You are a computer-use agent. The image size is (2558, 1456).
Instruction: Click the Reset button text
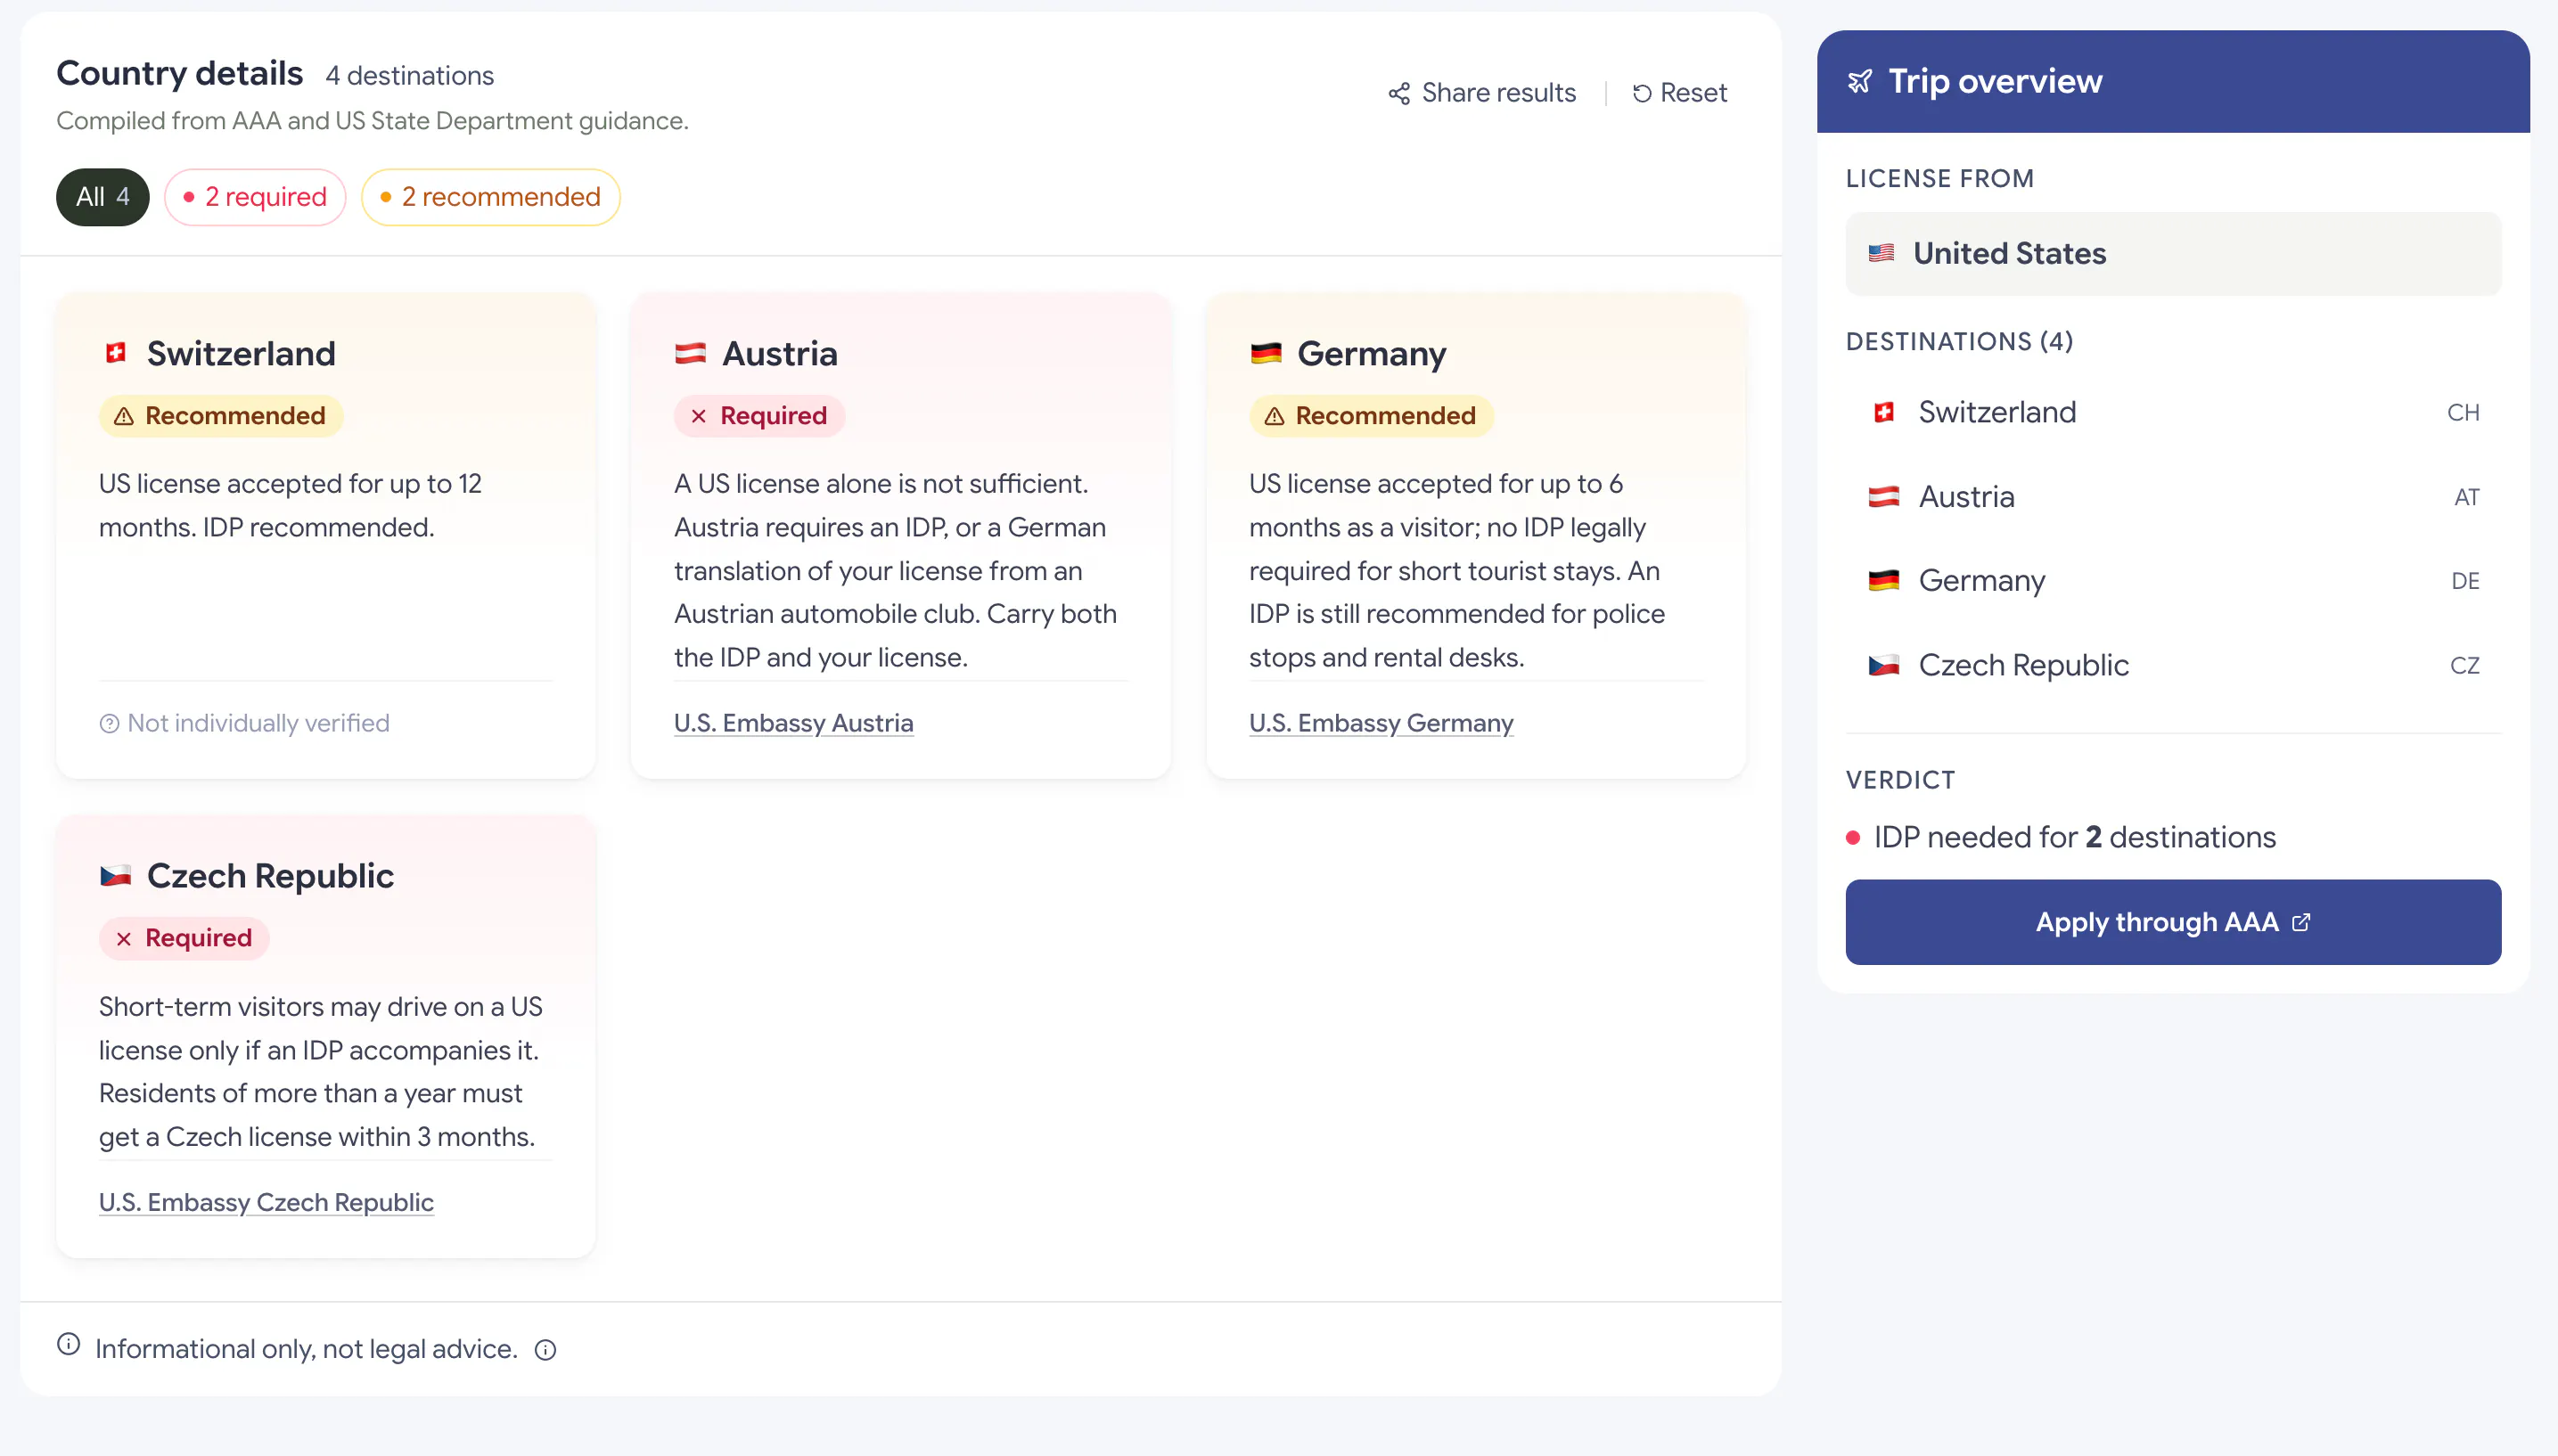pos(1693,93)
